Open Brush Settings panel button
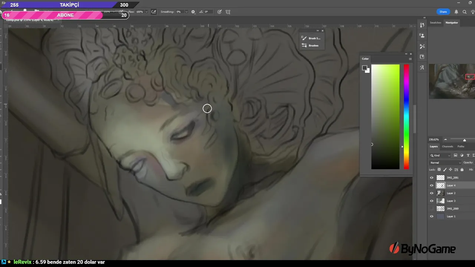Screen dimensions: 475x267 pos(311,38)
